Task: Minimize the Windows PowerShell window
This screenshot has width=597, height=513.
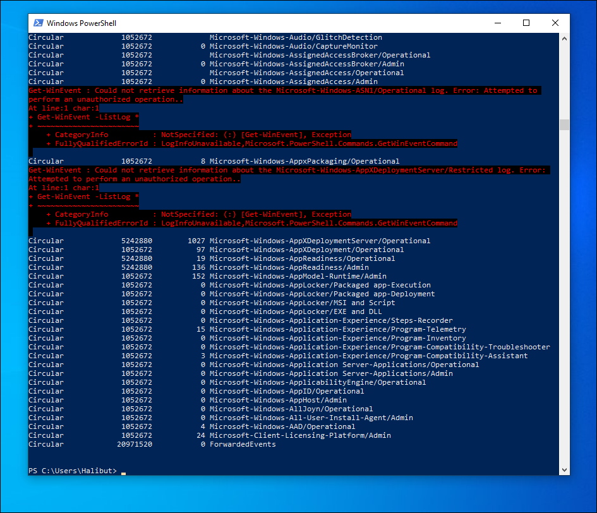Action: pos(498,23)
